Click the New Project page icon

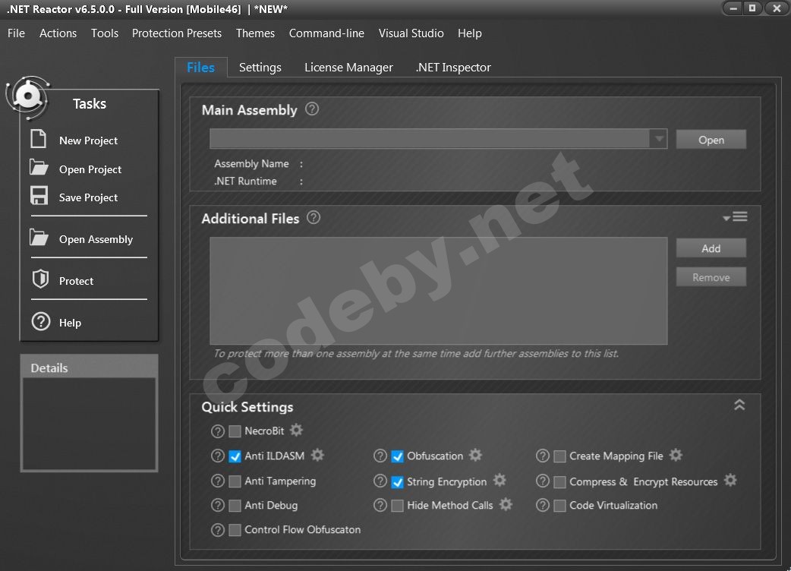point(39,139)
